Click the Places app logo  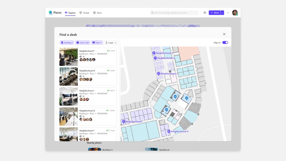click(51, 12)
